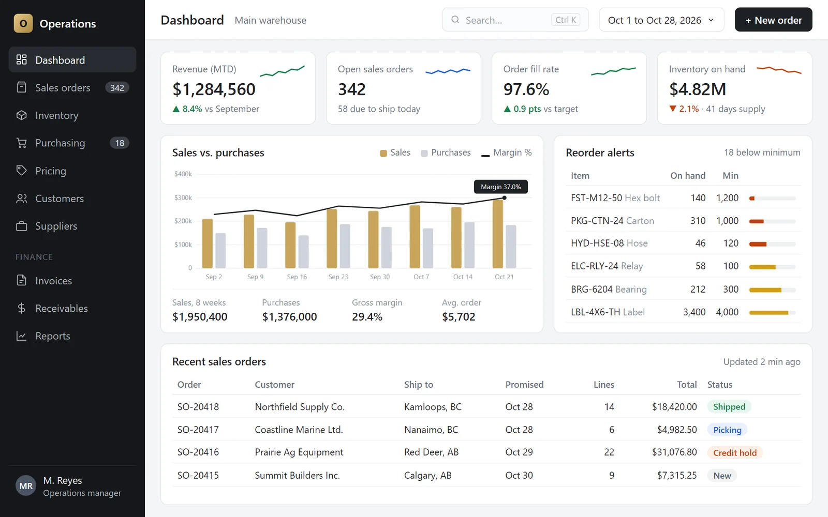Image resolution: width=828 pixels, height=517 pixels.
Task: Click the Purchasing 18 count badge
Action: pos(120,143)
